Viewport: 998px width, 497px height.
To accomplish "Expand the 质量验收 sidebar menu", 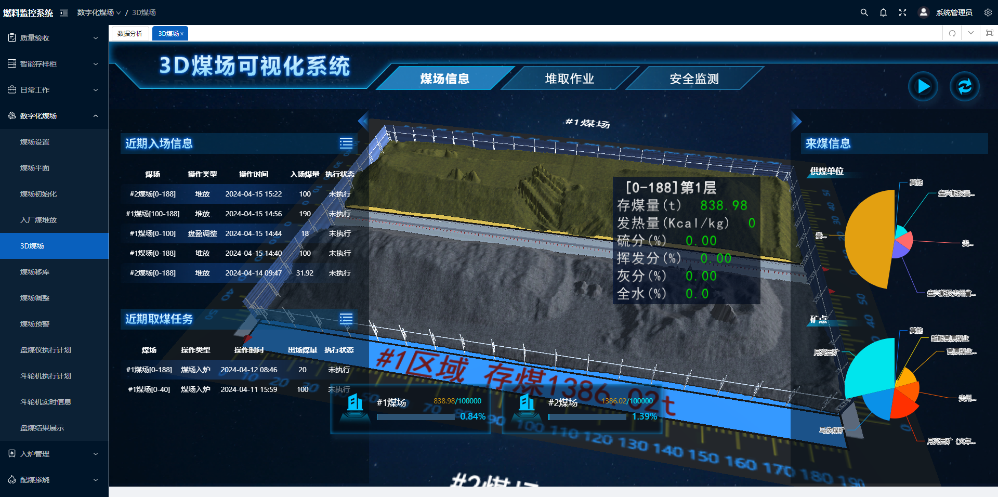I will click(x=54, y=38).
